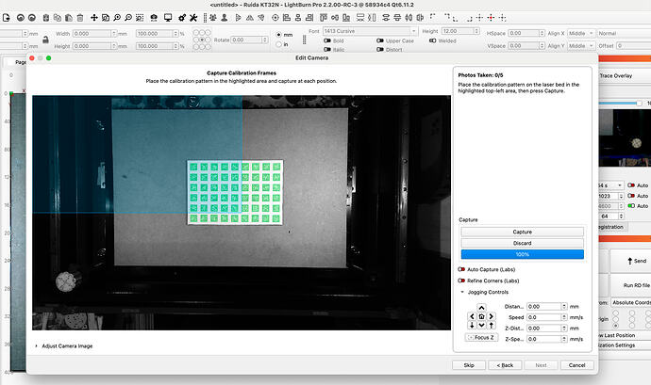Toggle Italic text switch
Viewport: 651px width, 385px height.
(327, 49)
